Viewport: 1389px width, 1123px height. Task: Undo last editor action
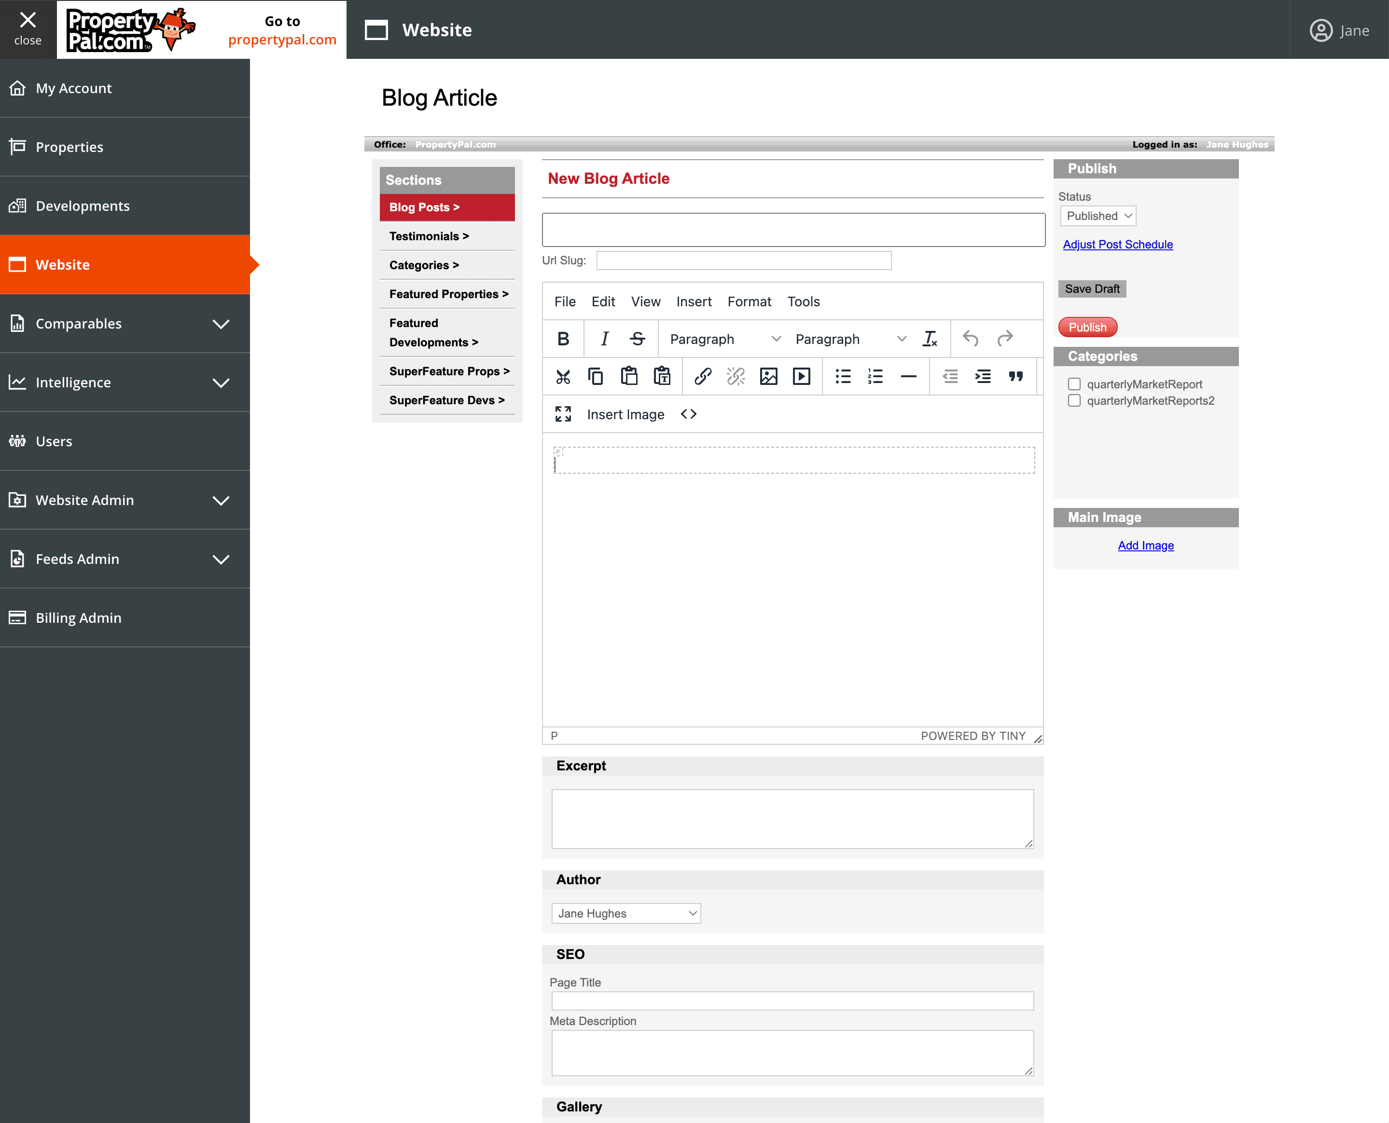pos(970,338)
